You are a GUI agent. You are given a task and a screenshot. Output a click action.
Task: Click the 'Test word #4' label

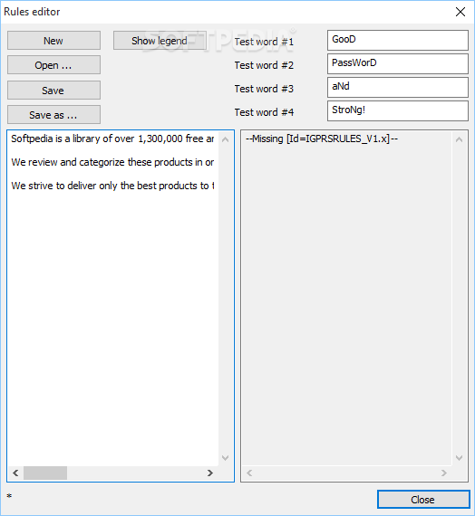(x=264, y=112)
